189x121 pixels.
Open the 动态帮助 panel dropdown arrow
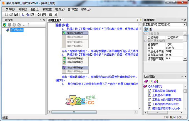click(x=182, y=76)
